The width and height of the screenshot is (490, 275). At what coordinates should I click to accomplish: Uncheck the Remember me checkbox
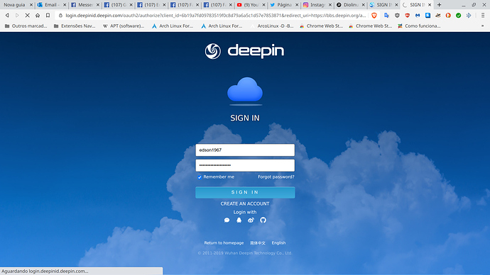click(x=200, y=177)
